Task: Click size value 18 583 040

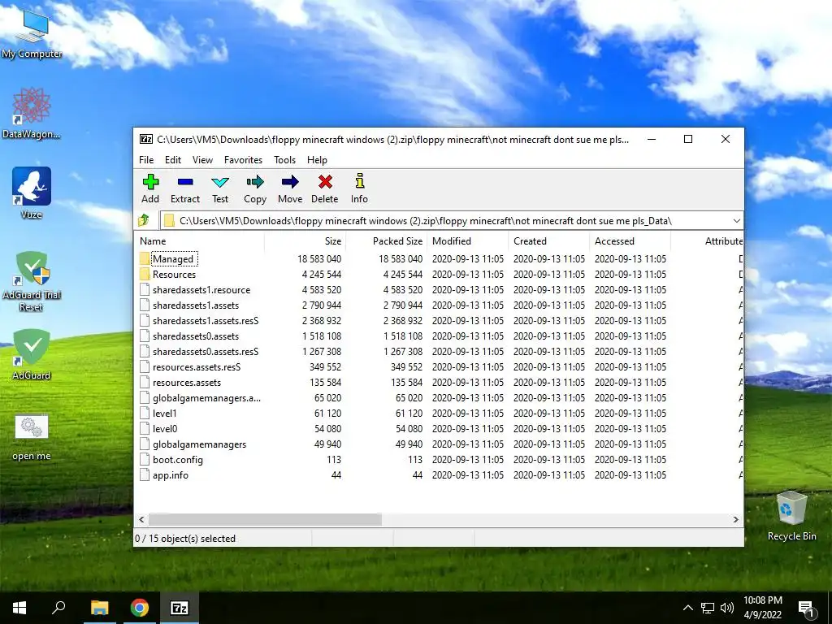Action: coord(318,258)
